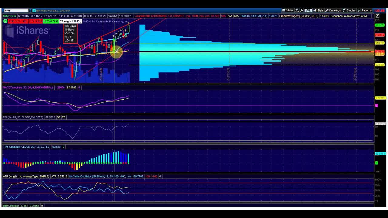Click the McClellanOscillator study label
The height and width of the screenshot is (218, 388).
click(x=100, y=176)
